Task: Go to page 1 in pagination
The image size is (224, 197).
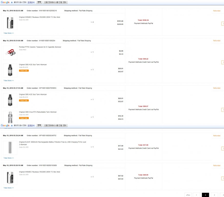Action: [196, 195]
